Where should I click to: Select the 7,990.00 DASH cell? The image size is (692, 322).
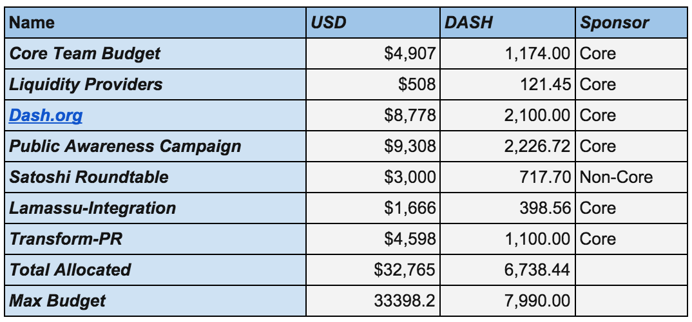pos(508,301)
